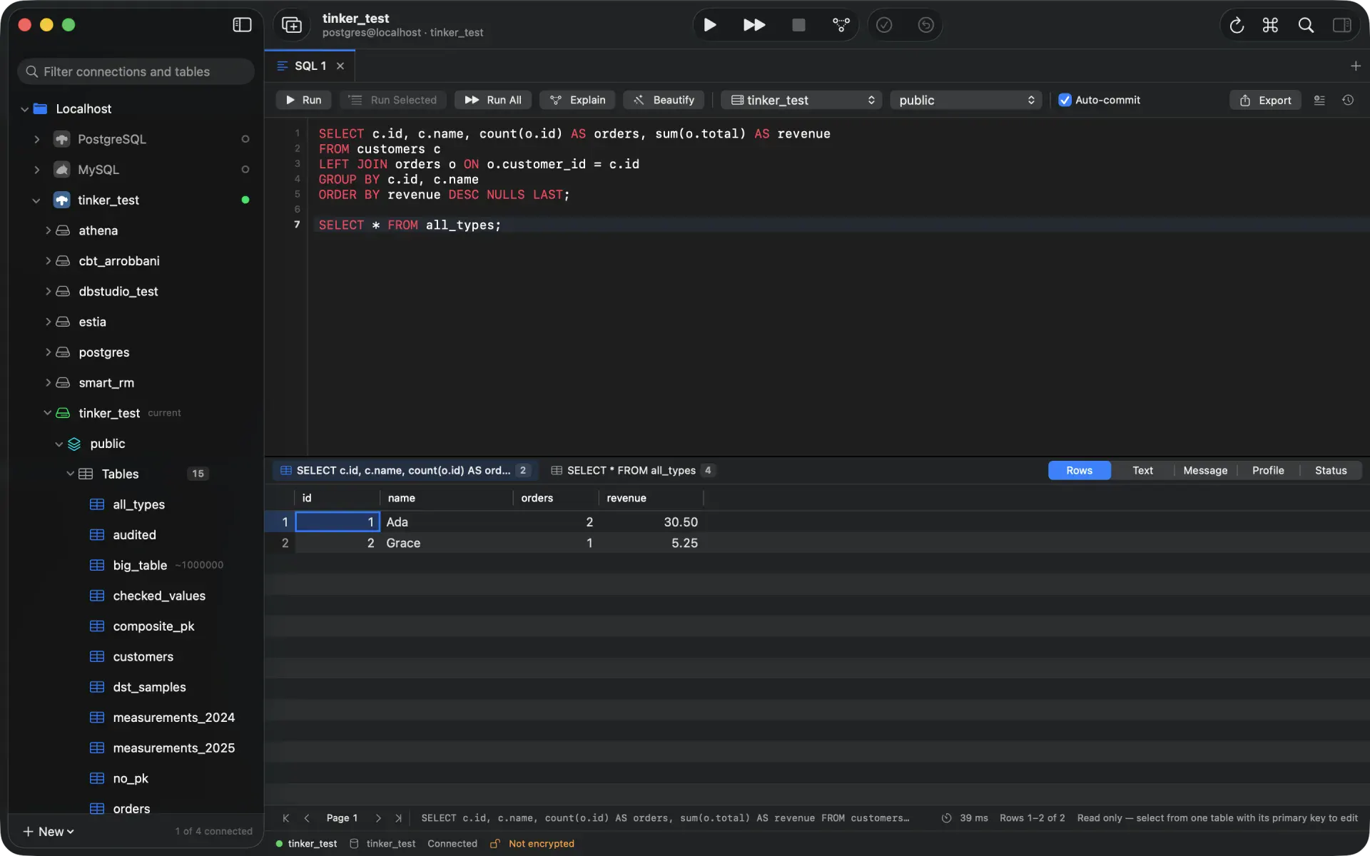Image resolution: width=1370 pixels, height=856 pixels.
Task: Click the Run Selected button
Action: point(392,100)
